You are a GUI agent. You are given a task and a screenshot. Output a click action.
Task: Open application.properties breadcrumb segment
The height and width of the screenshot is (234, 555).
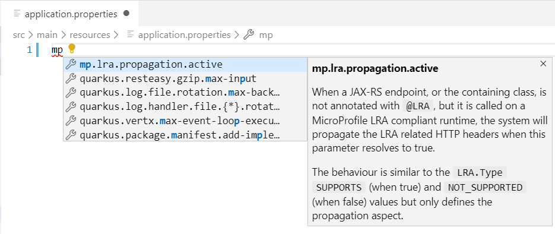[x=185, y=35]
